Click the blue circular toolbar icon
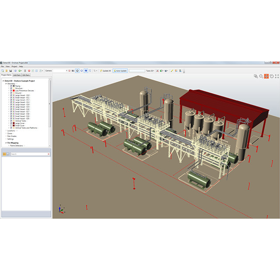This screenshot has height=280, width=280. pos(15,71)
